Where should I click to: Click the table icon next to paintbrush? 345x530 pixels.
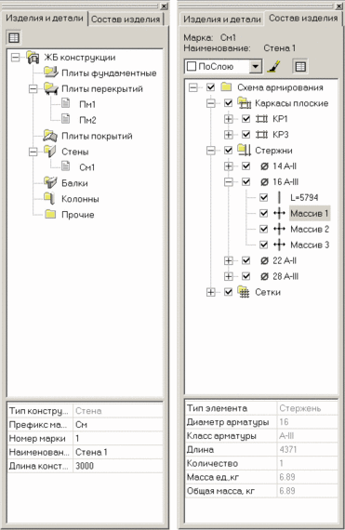(x=300, y=66)
